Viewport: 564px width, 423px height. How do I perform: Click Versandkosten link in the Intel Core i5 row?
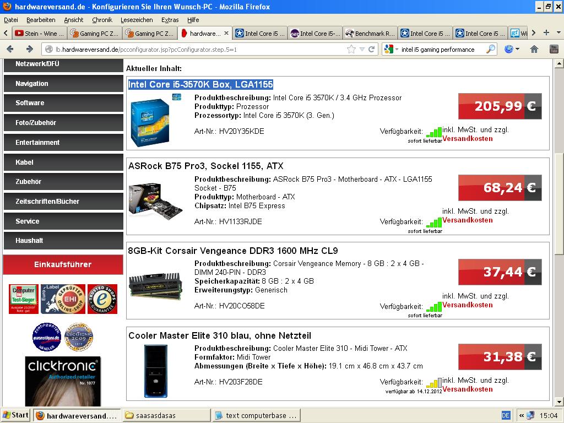pos(467,138)
